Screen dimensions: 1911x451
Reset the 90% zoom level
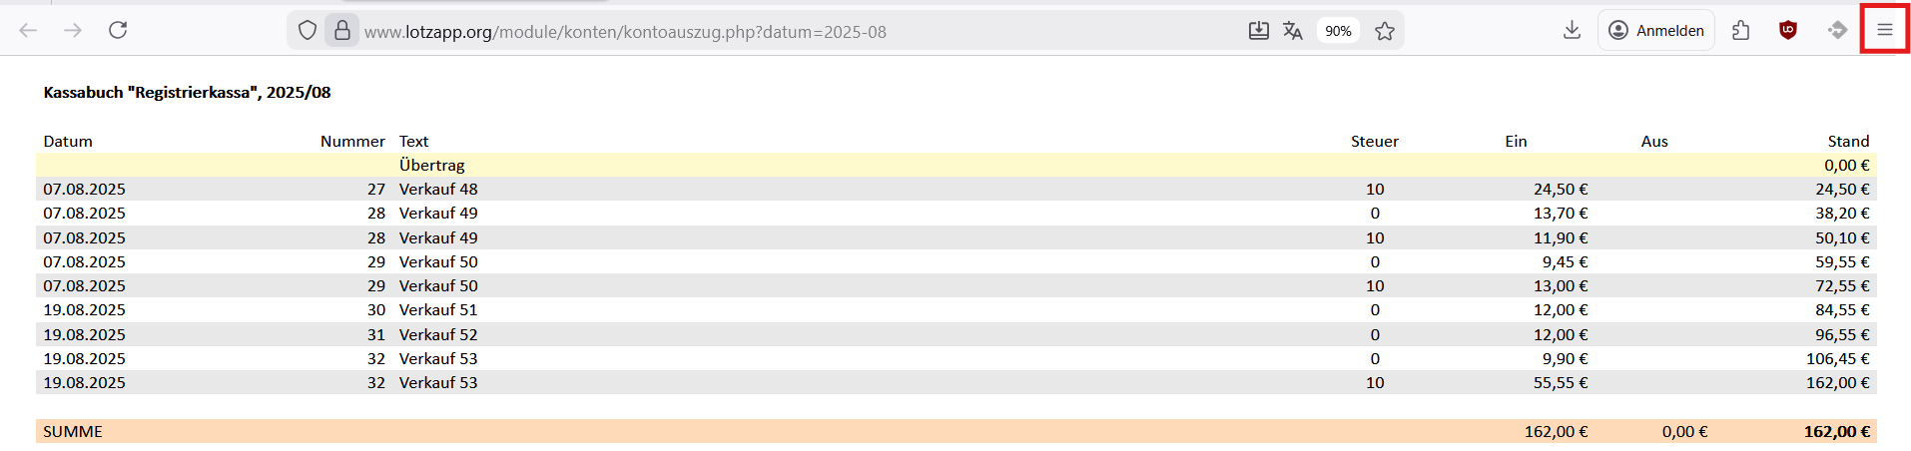[1338, 31]
